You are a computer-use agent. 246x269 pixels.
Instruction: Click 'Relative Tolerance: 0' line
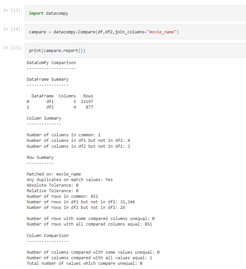click(x=52, y=191)
